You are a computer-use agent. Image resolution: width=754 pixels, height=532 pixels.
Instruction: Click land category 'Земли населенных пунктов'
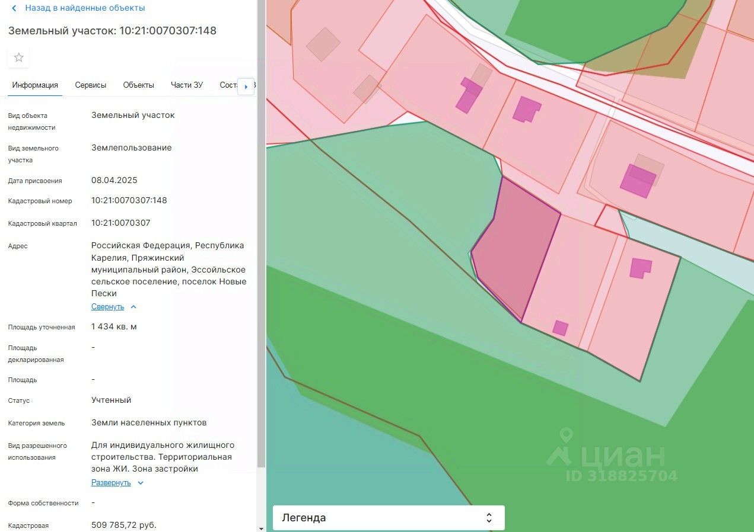coord(149,422)
